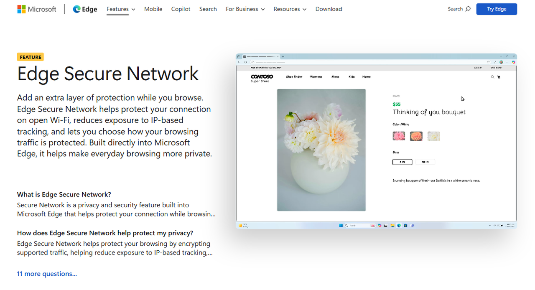Screen dimensions: 535x290
Task: Open the Mobile navigation item
Action: [x=153, y=9]
